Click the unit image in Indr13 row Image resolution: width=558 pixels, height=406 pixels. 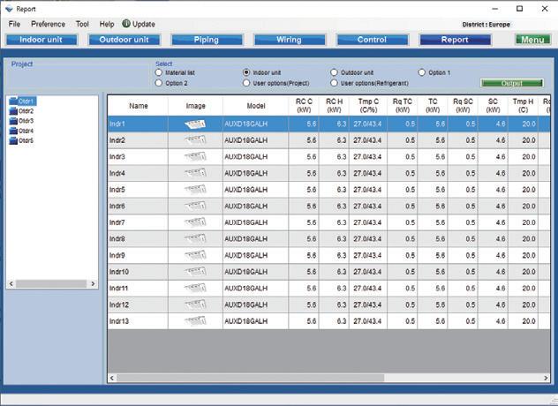195,321
